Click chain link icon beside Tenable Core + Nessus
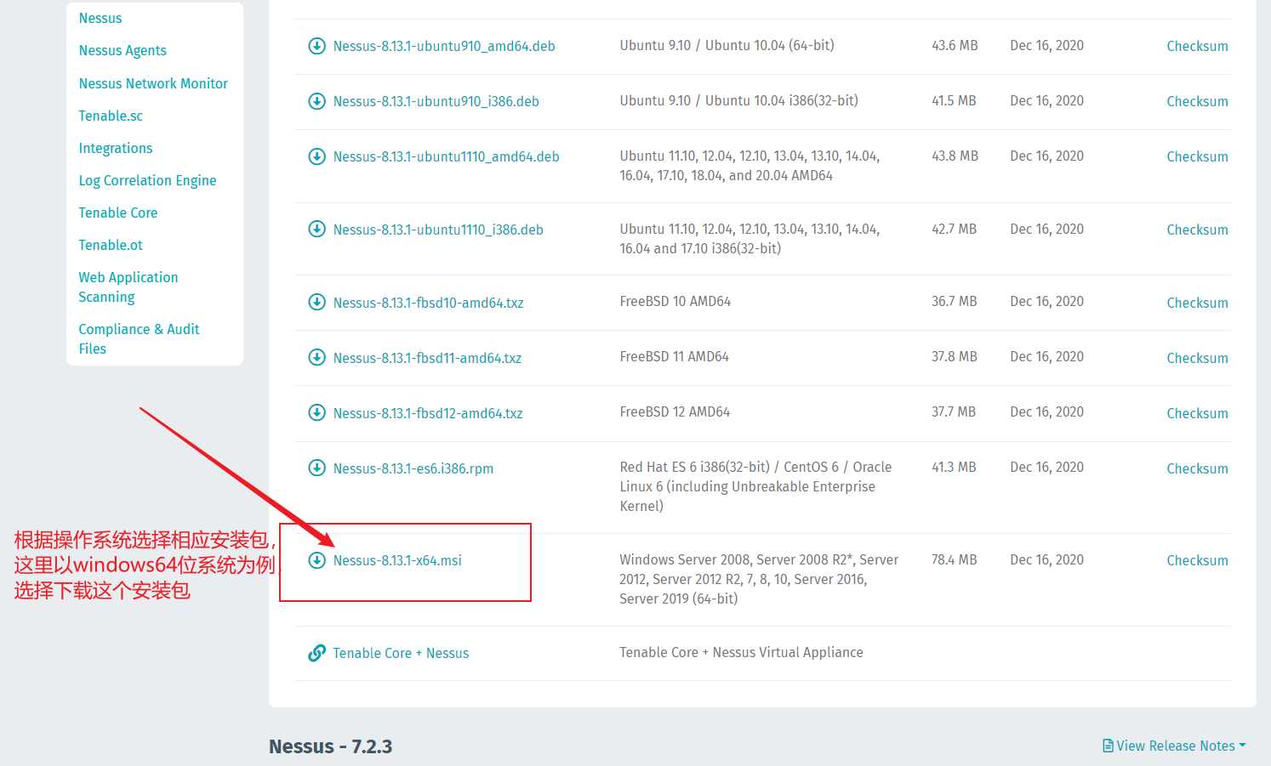The width and height of the screenshot is (1271, 766). click(x=316, y=653)
